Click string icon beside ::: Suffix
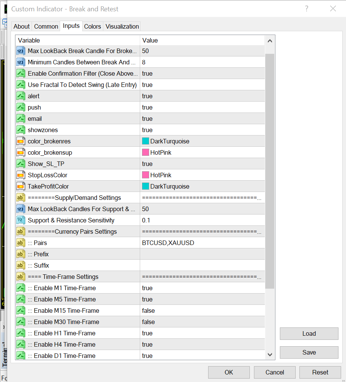Viewport: 346px width, 382px height. click(x=21, y=265)
